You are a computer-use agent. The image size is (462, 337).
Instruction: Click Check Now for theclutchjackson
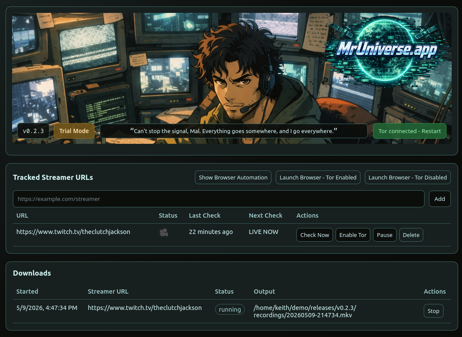314,235
